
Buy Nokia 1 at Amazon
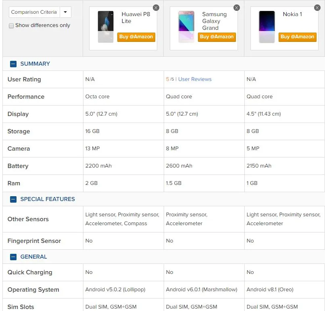[298, 37]
